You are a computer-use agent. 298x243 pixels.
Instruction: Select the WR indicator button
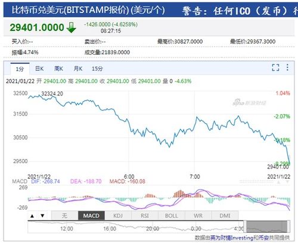[198, 216]
